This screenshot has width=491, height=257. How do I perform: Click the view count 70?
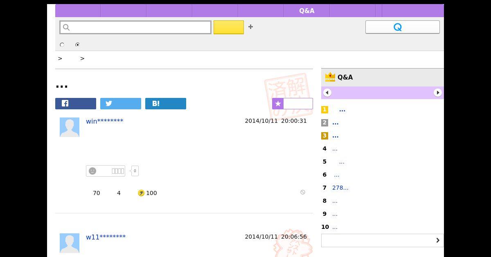pos(97,193)
